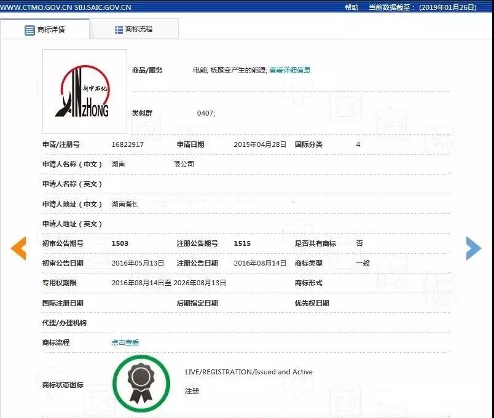Click the LIVE/REGISTRATION/Issued and Active status text

(249, 372)
